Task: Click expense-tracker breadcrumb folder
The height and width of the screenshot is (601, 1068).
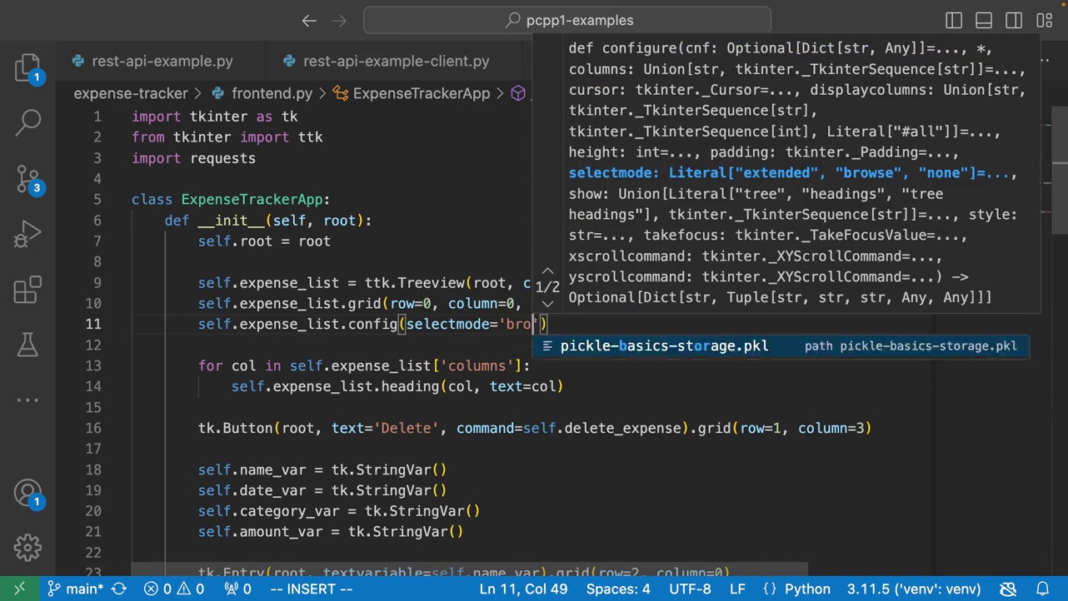Action: click(131, 93)
